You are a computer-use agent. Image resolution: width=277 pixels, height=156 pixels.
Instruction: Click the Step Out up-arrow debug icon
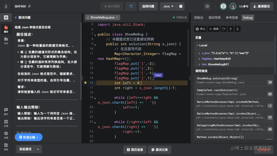237,29
